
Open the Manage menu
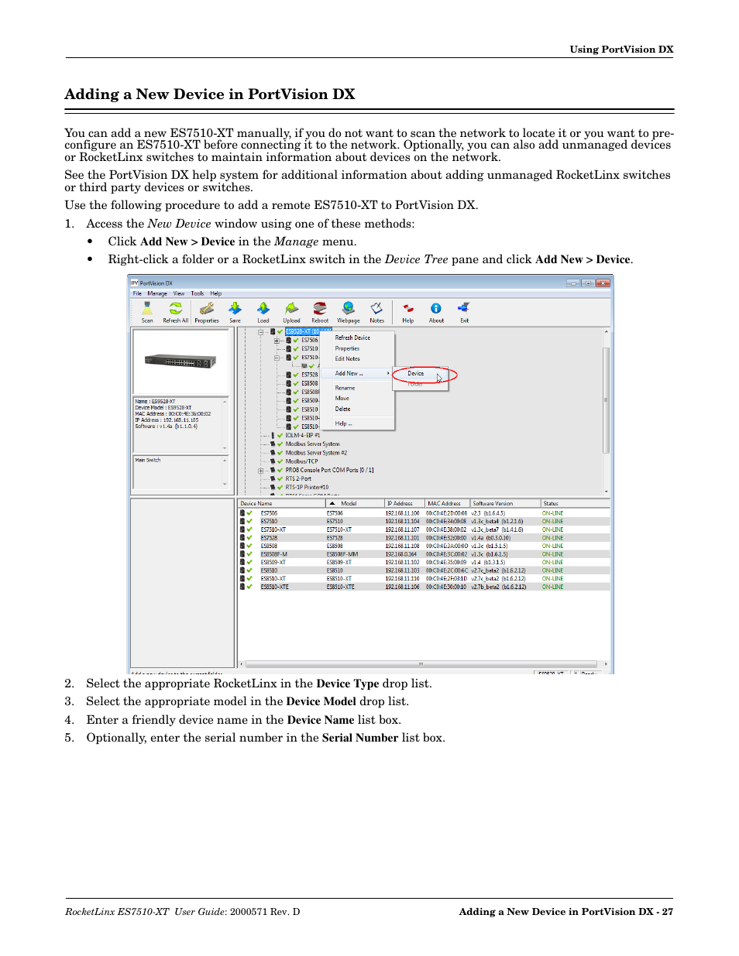click(157, 293)
